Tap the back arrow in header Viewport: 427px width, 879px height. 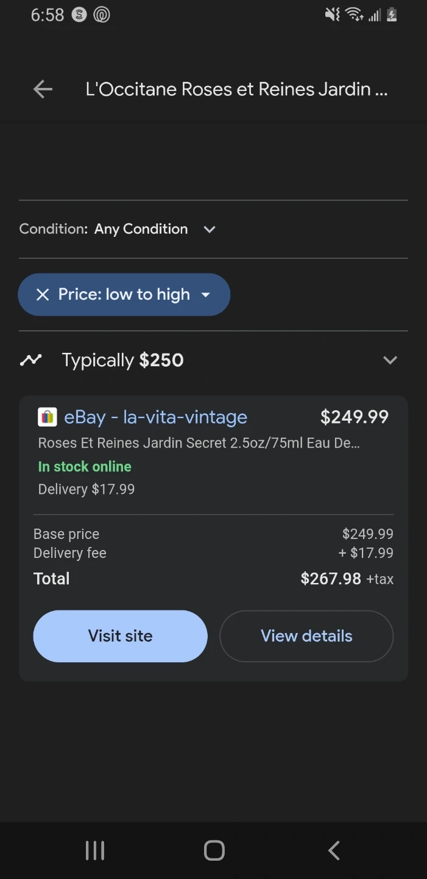[43, 90]
